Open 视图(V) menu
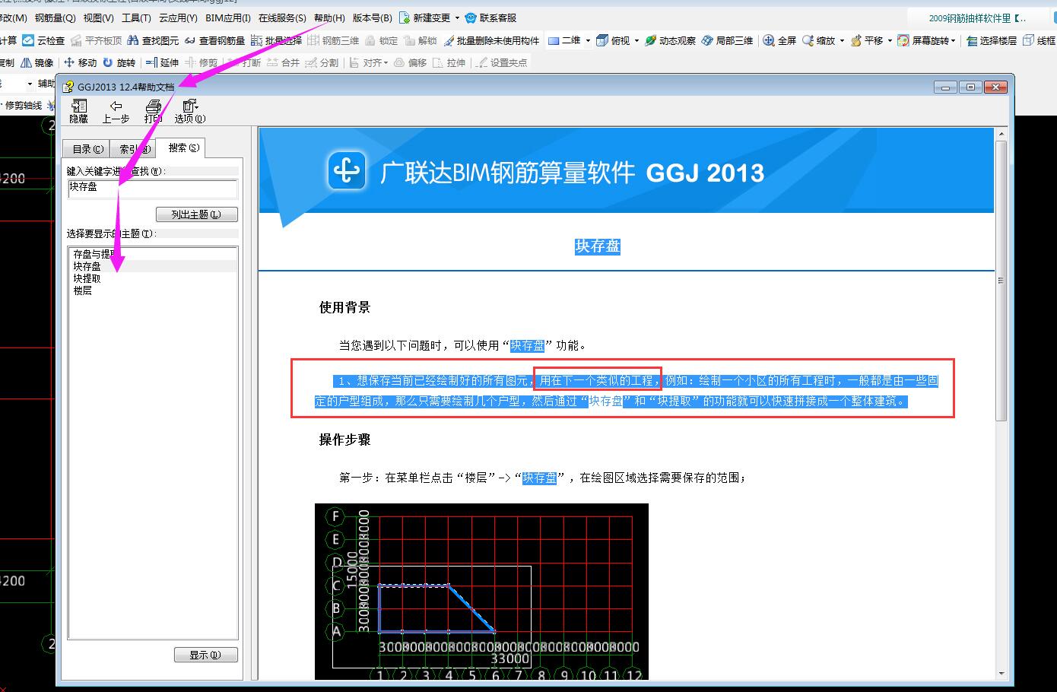Image resolution: width=1057 pixels, height=692 pixels. [x=99, y=17]
